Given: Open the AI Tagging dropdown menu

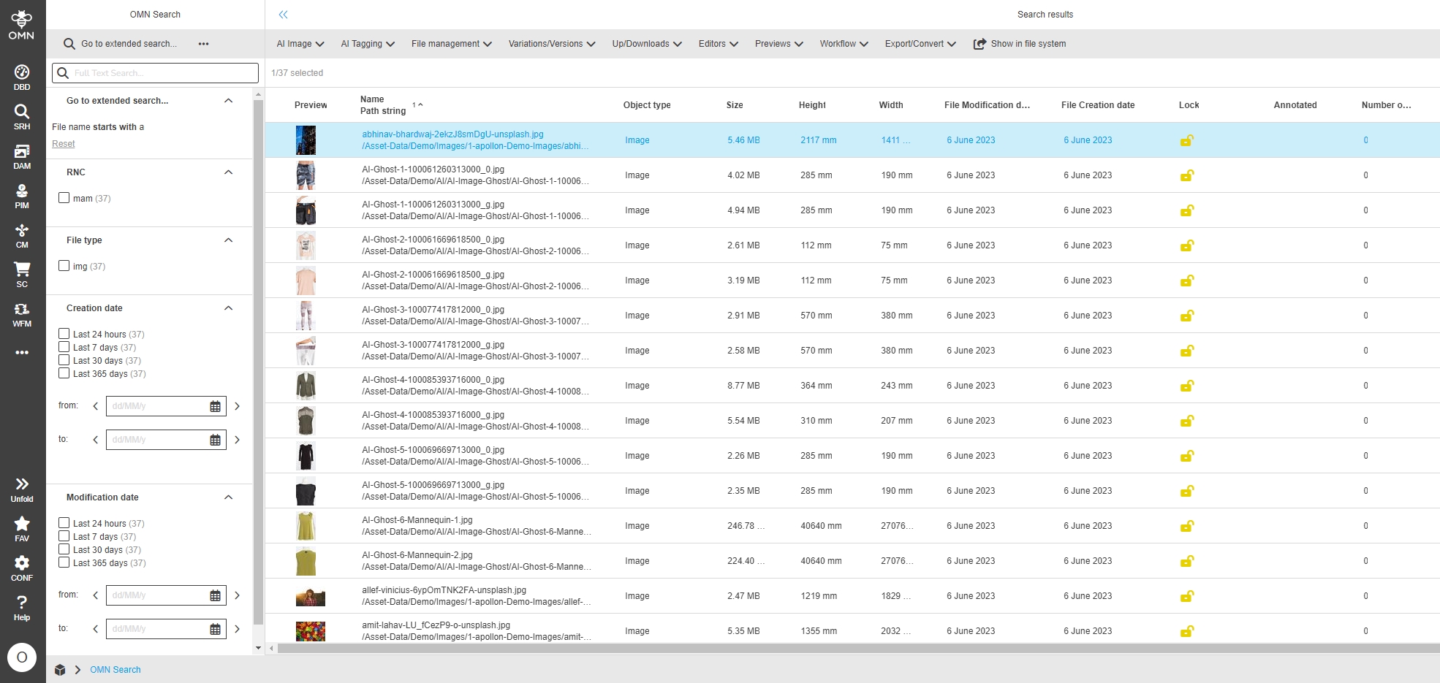Looking at the screenshot, I should [x=367, y=44].
